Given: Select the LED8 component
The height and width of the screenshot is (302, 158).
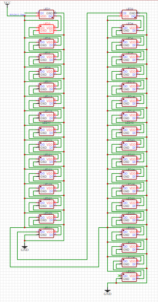Looking at the screenshot, I should 130,58.
